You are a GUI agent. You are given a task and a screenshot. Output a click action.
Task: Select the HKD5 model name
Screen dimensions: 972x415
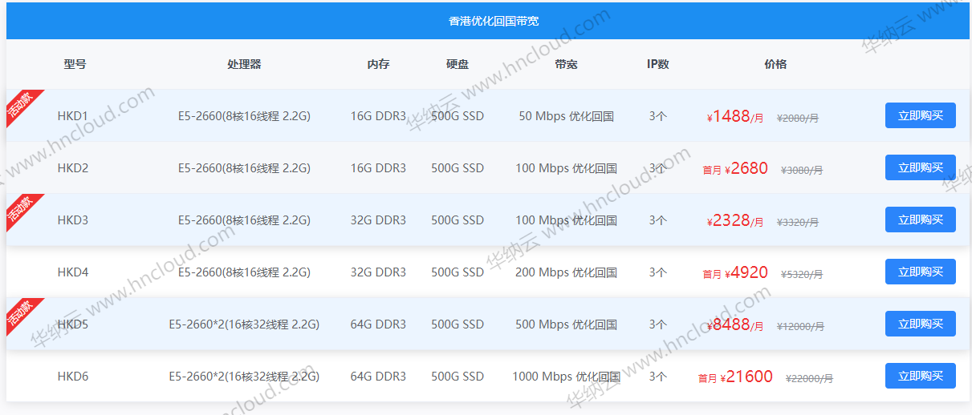[73, 324]
